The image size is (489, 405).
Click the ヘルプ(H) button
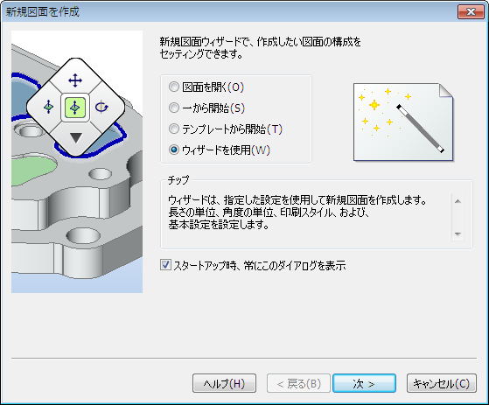click(224, 383)
